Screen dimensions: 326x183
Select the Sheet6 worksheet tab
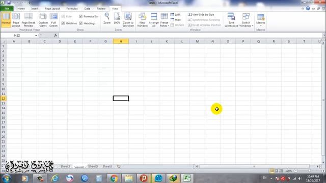[107, 166]
